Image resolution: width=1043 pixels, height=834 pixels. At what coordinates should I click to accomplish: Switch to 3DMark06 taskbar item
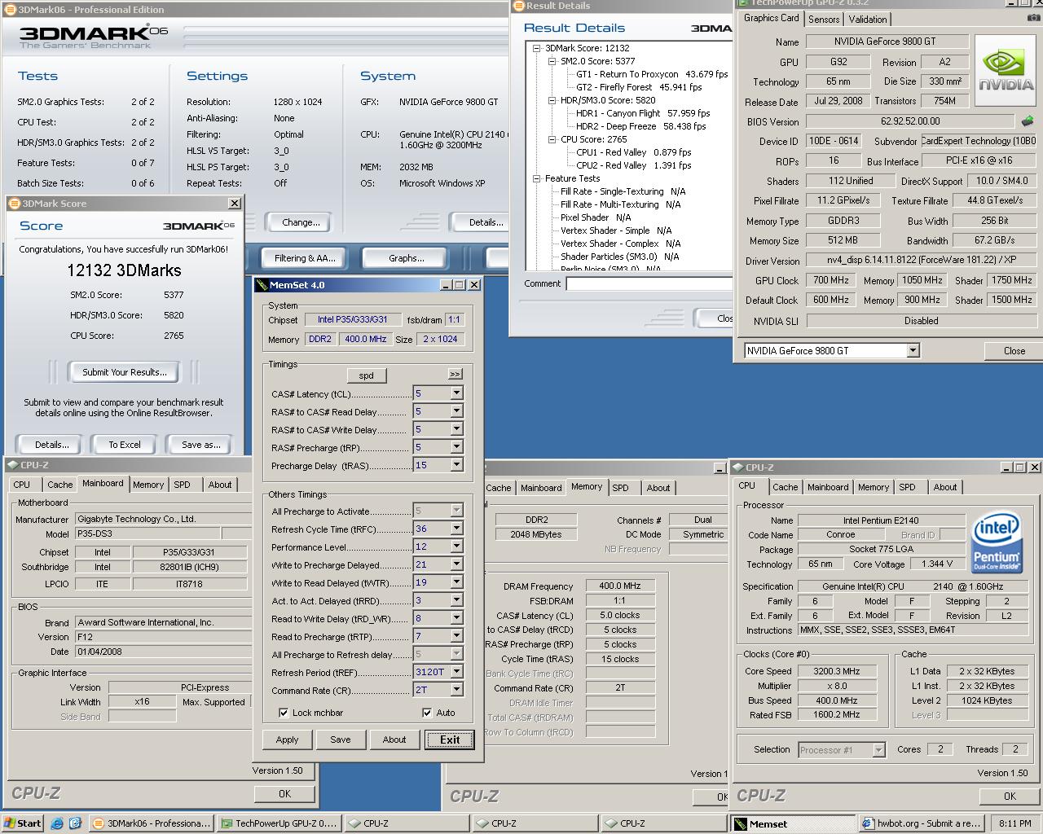(x=152, y=823)
